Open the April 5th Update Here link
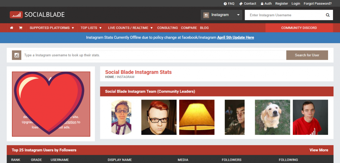 tap(235, 38)
